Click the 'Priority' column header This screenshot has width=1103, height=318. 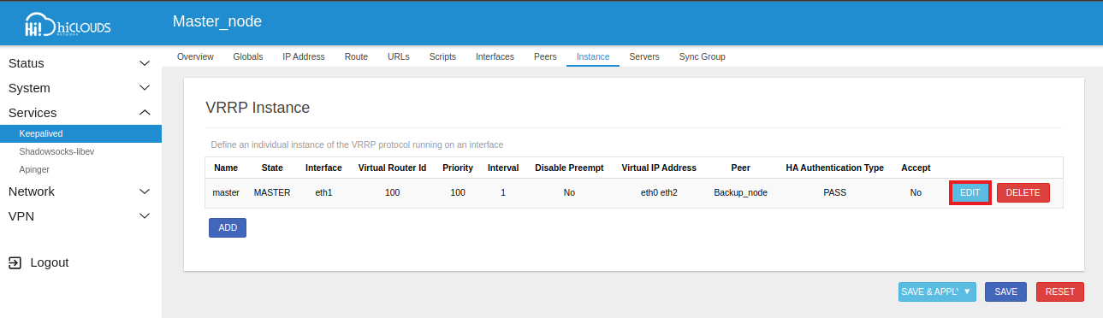(458, 168)
